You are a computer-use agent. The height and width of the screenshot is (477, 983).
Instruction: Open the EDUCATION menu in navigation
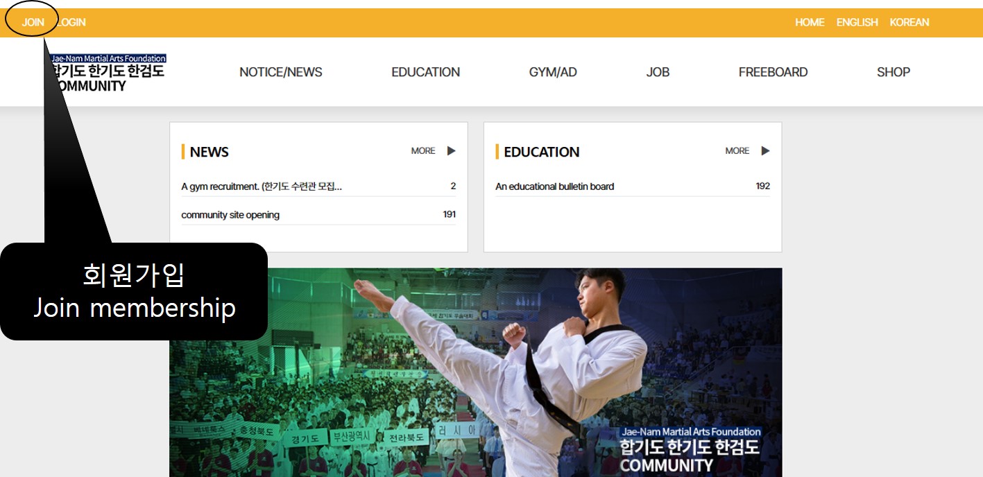coord(425,72)
